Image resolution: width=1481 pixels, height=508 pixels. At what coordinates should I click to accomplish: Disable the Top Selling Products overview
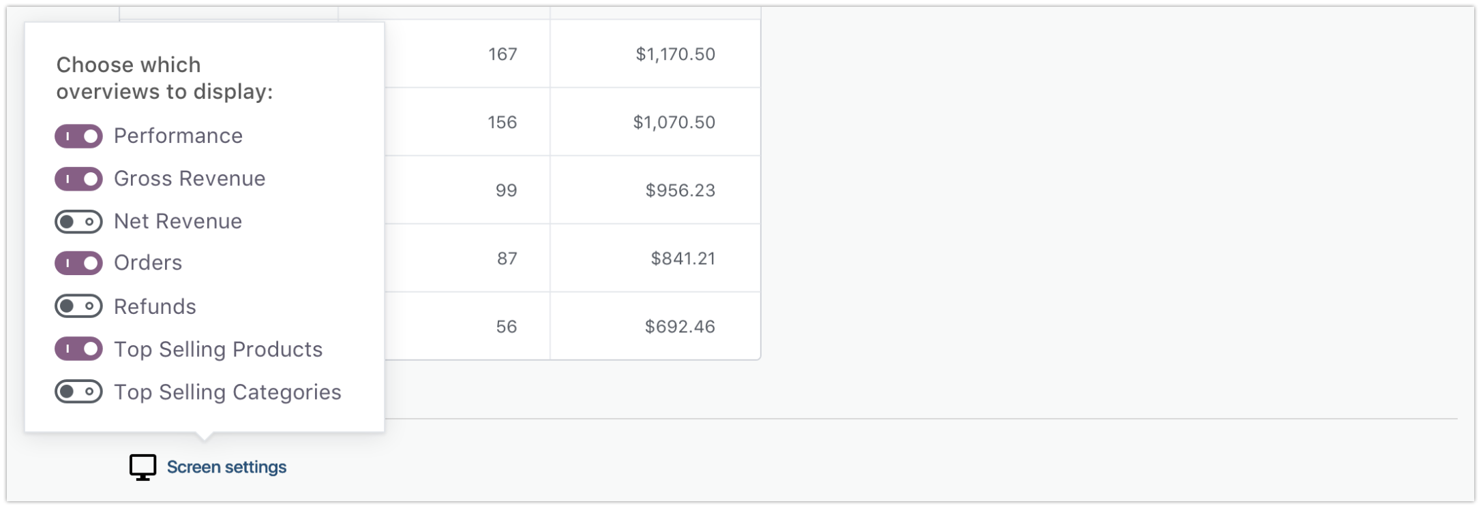tap(78, 349)
